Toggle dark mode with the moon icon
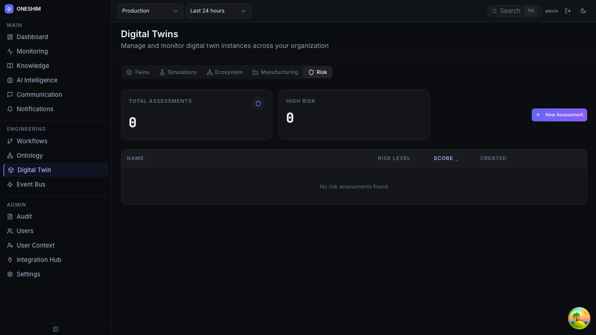The image size is (596, 335). pos(583,11)
